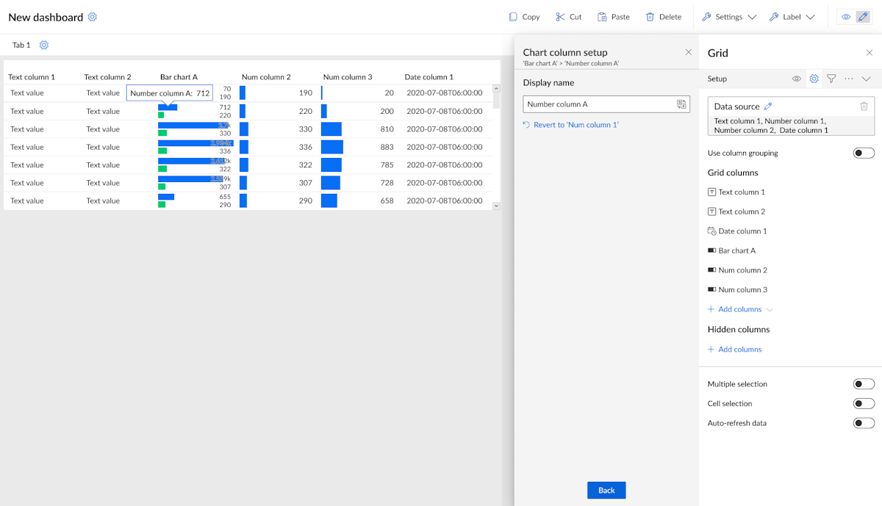
Task: Toggle the Cell selection switch
Action: coord(864,403)
